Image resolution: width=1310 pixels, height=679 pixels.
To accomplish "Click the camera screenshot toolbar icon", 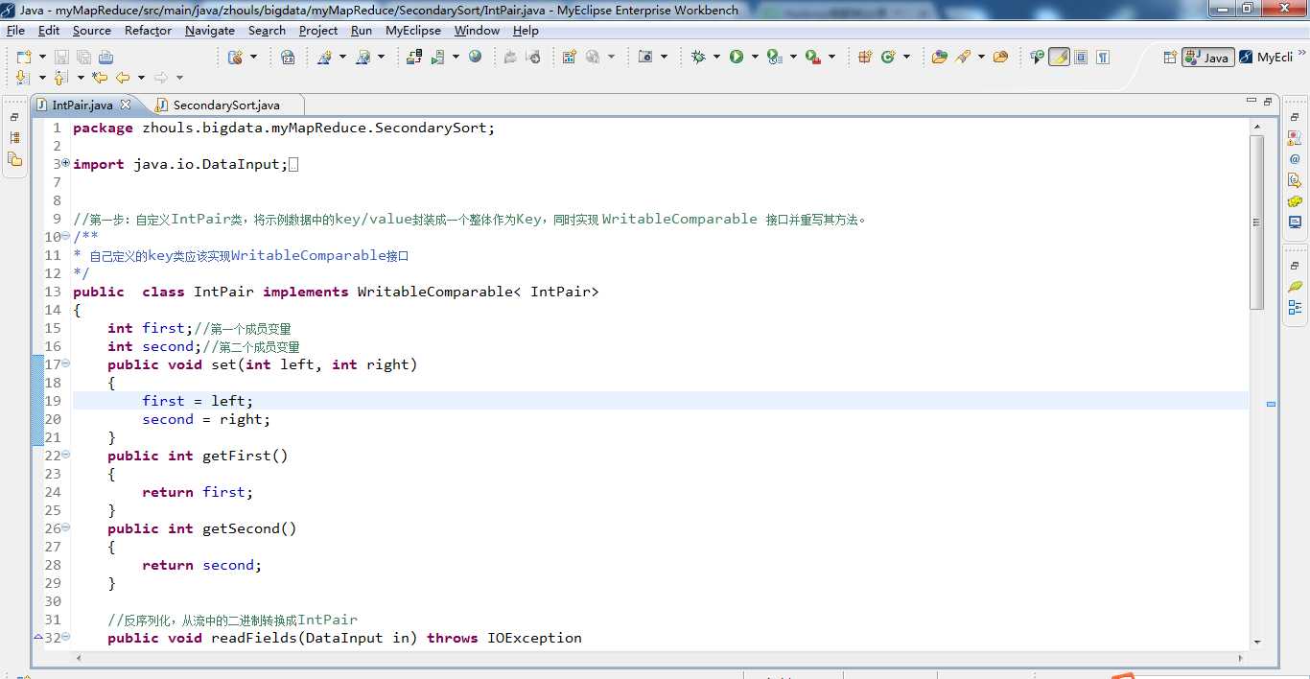I will point(645,57).
